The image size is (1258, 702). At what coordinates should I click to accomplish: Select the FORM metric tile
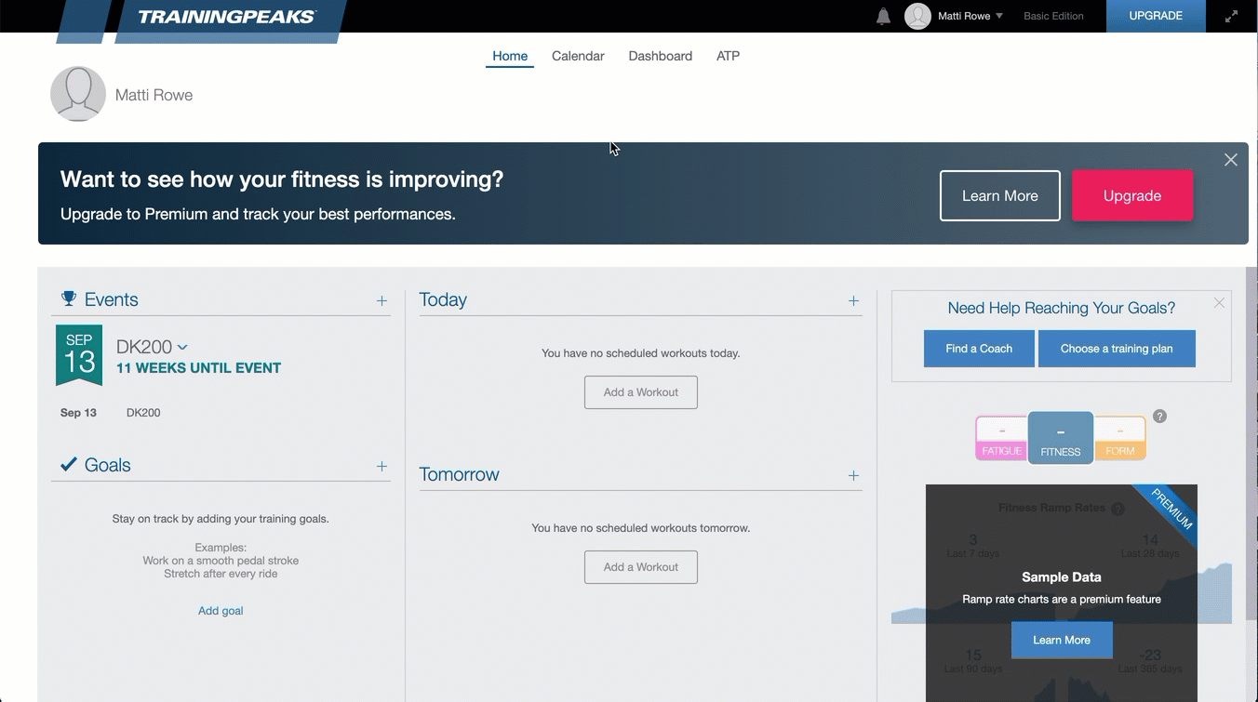tap(1119, 438)
